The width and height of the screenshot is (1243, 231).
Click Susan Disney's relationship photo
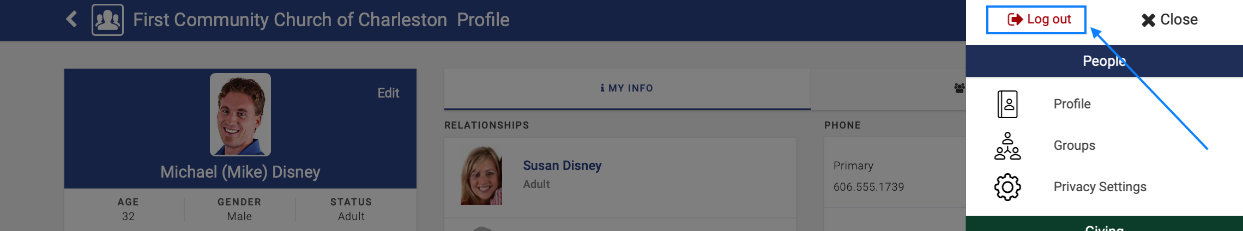coord(481,175)
